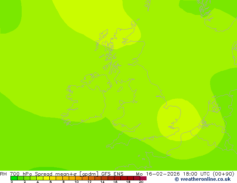Select the "GFS ENS" model label
The image size is (237, 183).
pyautogui.click(x=112, y=174)
